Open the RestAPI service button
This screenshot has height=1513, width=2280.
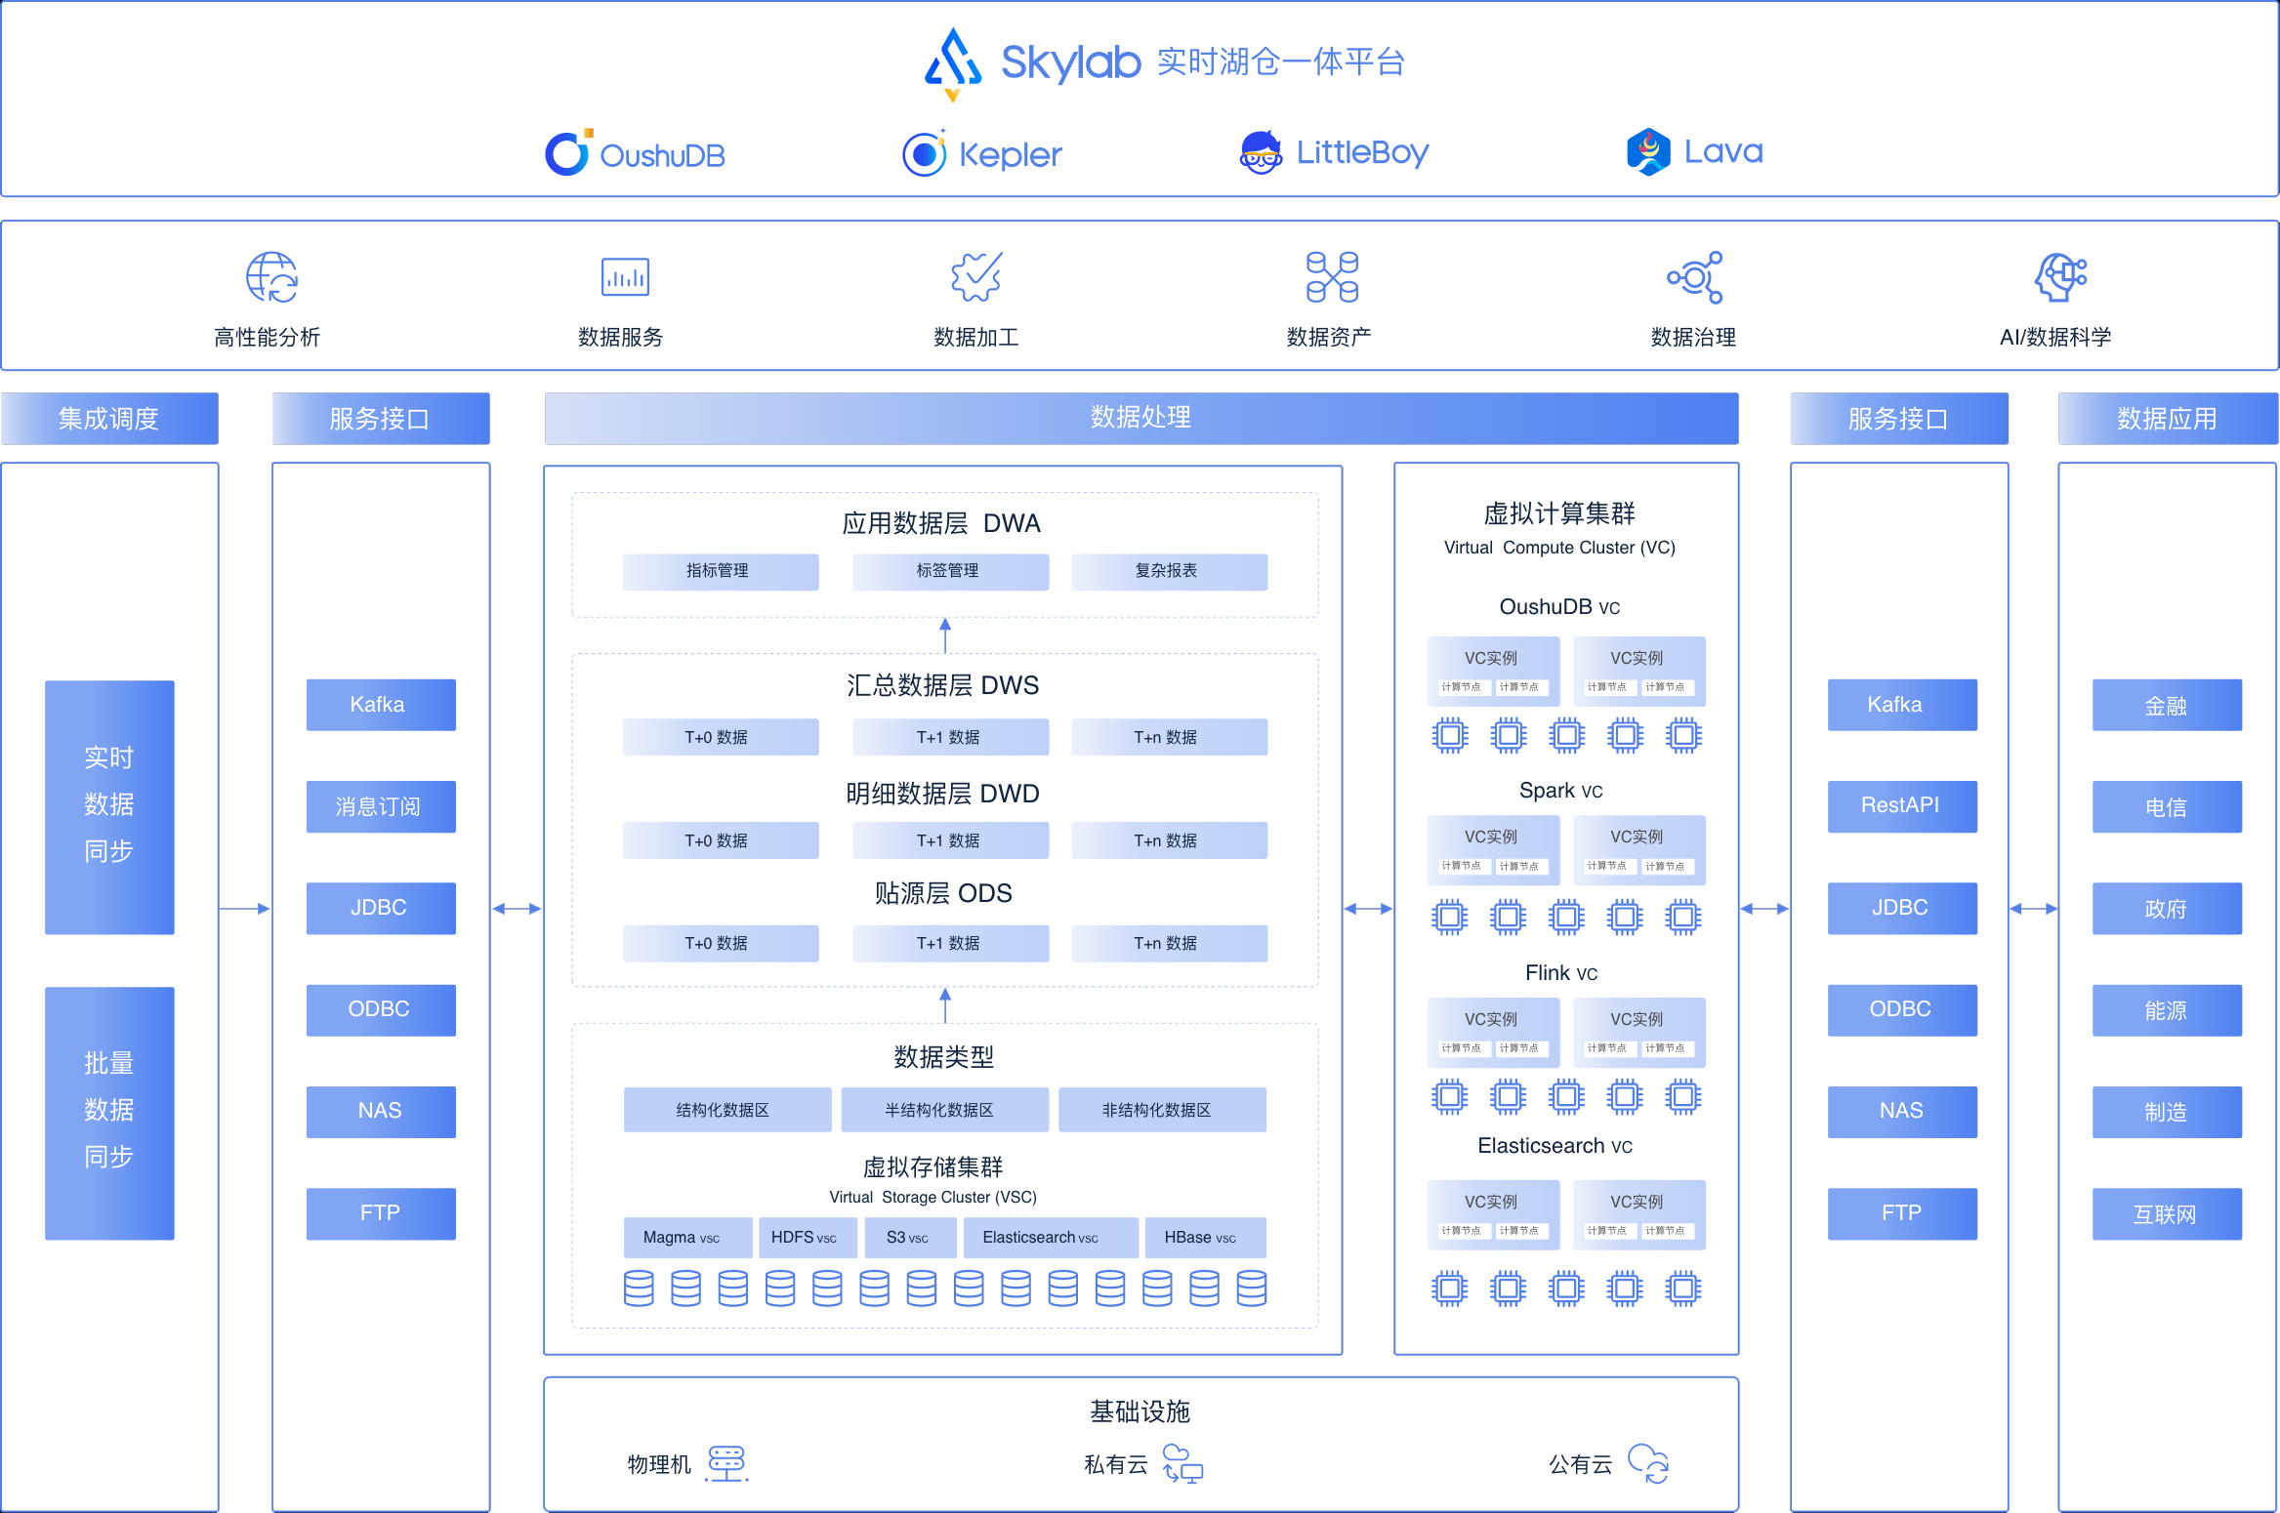(1902, 806)
